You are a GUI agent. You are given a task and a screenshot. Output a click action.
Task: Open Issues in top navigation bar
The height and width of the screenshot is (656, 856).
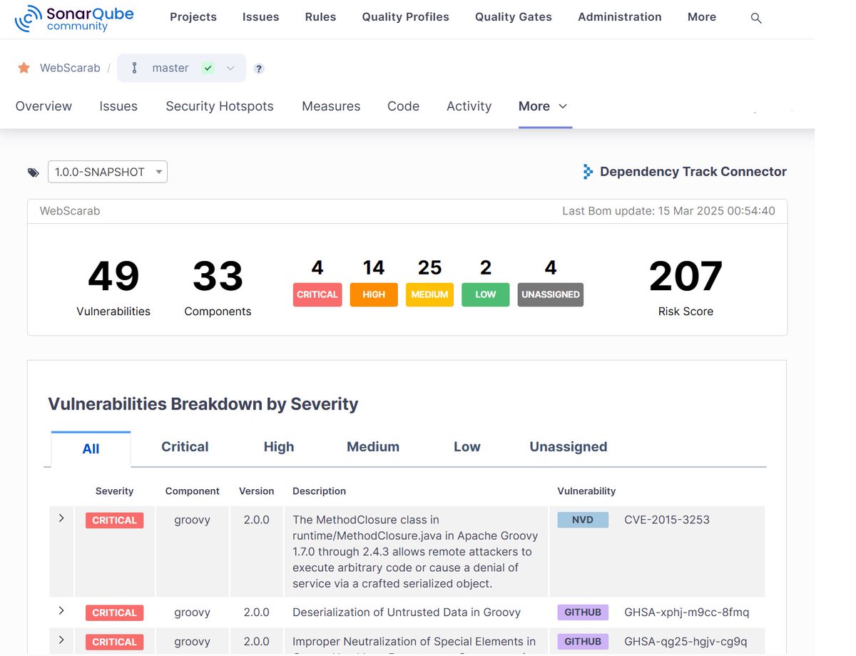click(x=261, y=17)
